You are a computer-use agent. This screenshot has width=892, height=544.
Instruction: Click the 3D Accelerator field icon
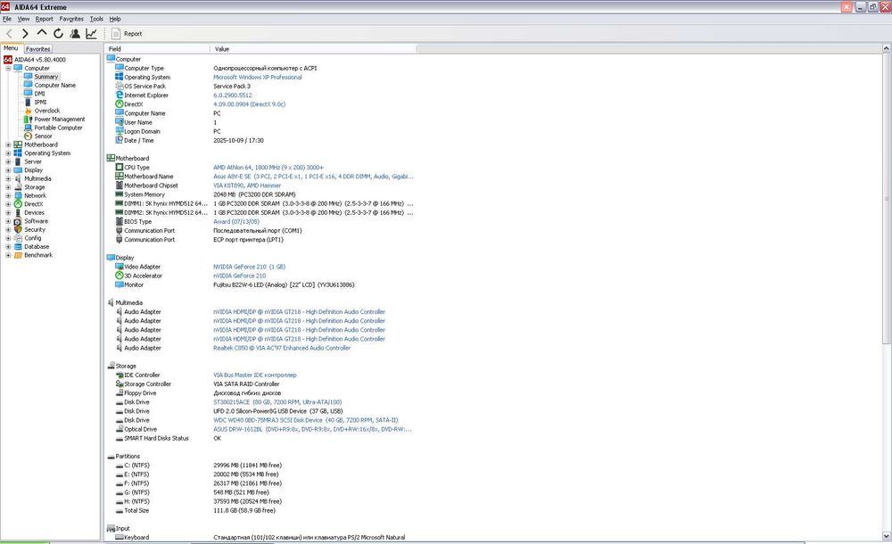(x=120, y=276)
